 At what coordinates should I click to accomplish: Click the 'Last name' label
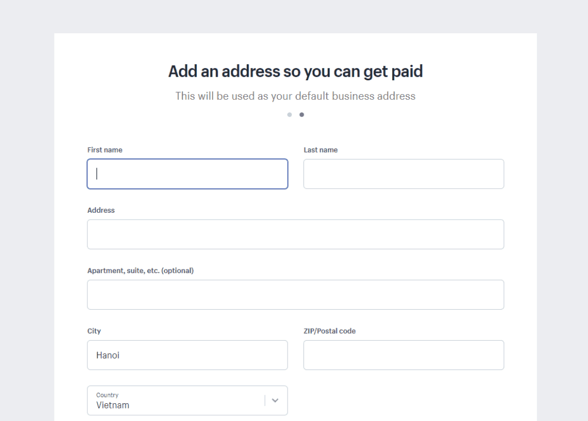tap(320, 150)
